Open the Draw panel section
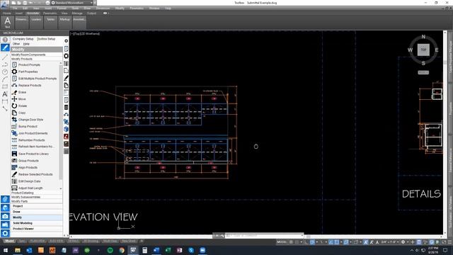Image resolution: width=453 pixels, height=255 pixels. [36, 212]
